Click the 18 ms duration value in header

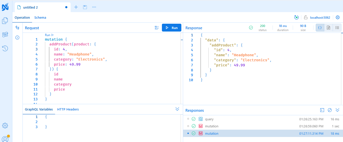(x=283, y=26)
